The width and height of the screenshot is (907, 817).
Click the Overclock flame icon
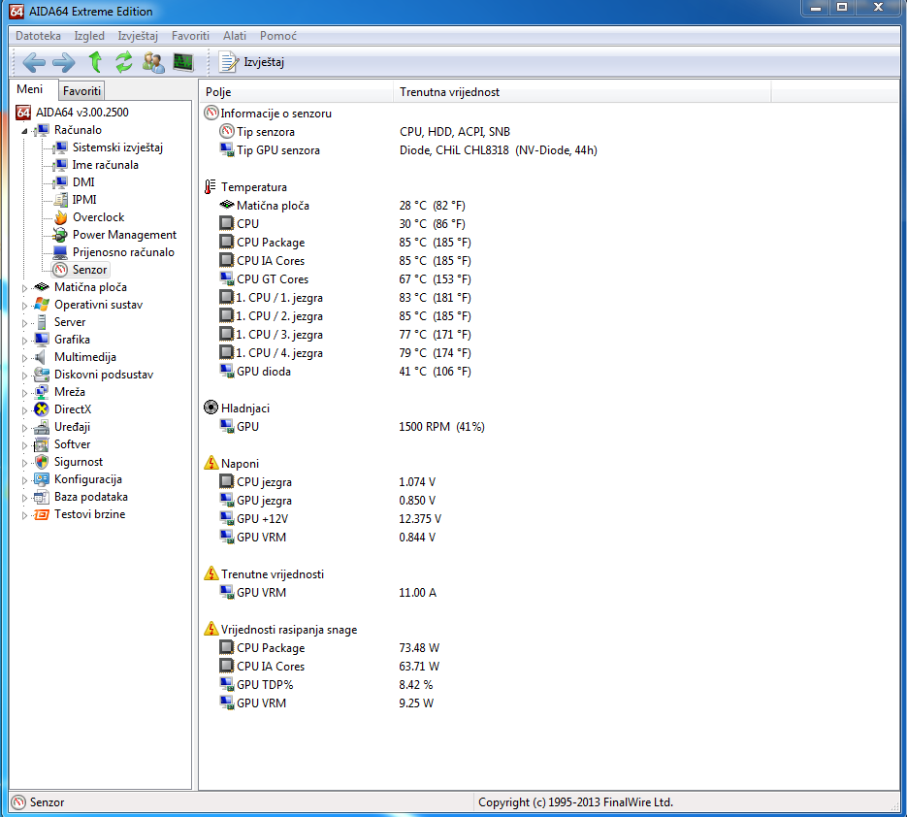[60, 217]
